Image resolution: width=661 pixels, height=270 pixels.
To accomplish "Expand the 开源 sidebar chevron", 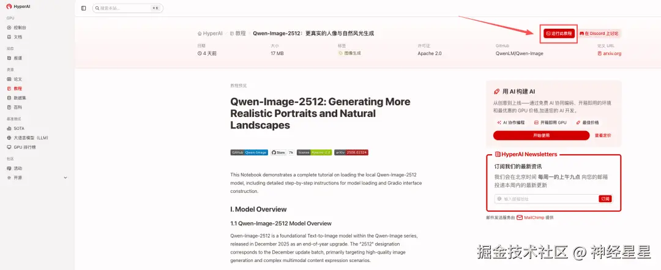I will pos(65,178).
